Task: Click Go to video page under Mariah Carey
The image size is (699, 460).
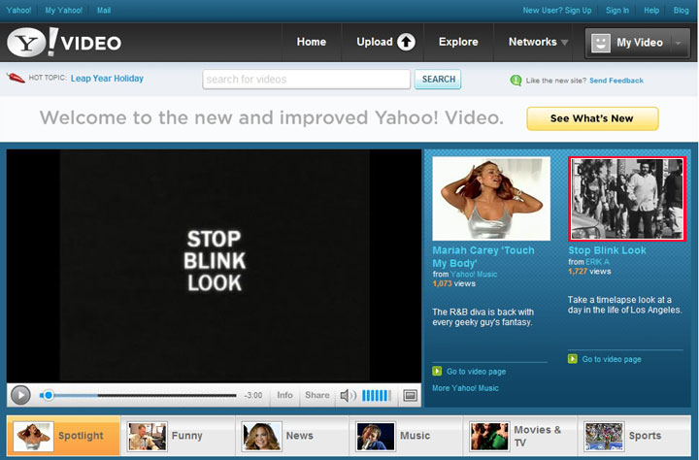Action: pos(476,372)
